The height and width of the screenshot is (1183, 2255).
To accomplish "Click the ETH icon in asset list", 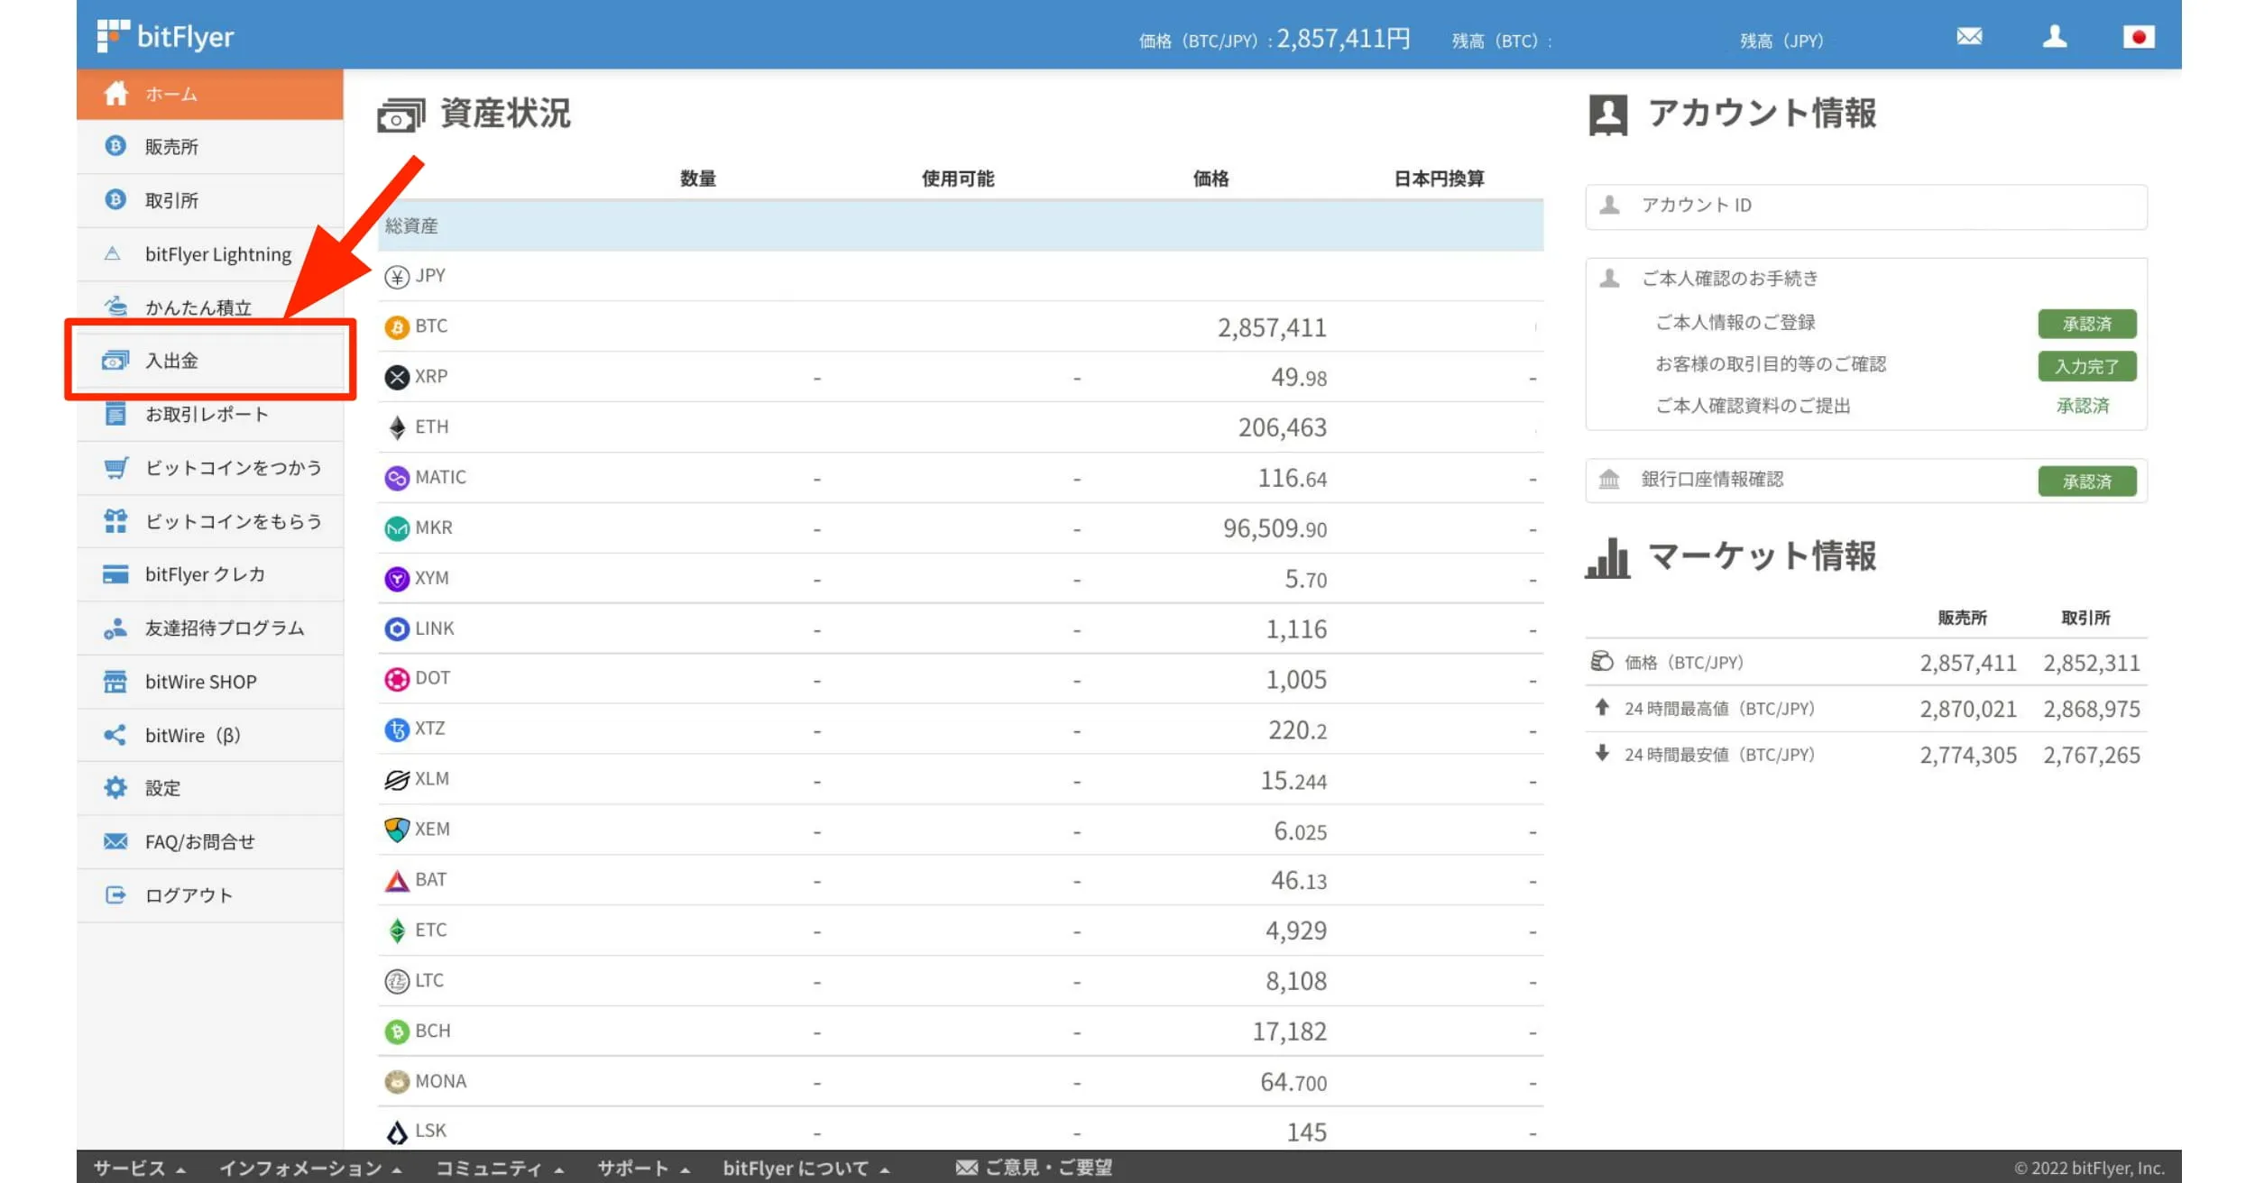I will pyautogui.click(x=396, y=426).
